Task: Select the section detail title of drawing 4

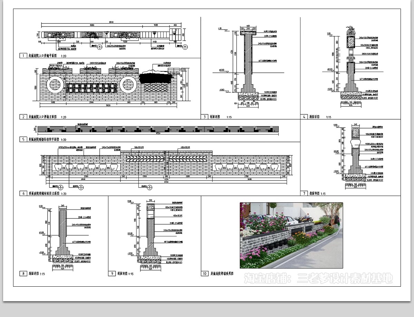Action: [x=315, y=117]
